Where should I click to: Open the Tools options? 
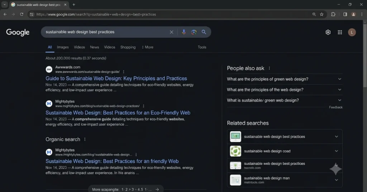point(202,47)
